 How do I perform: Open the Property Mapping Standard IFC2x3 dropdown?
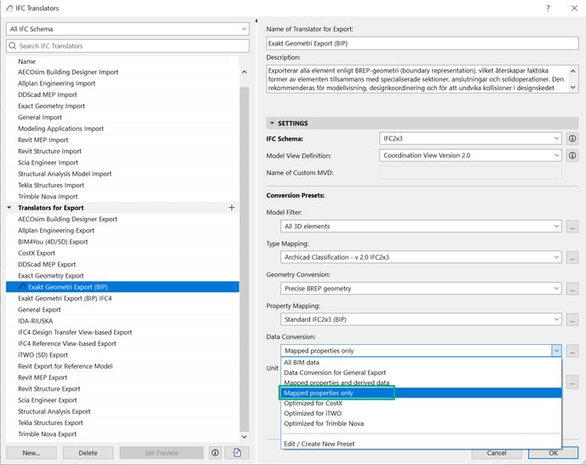click(421, 319)
